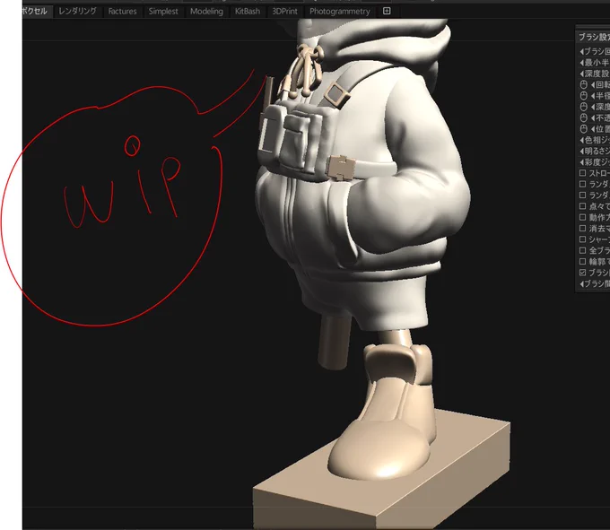
Task: Select the Factures tab
Action: 122,12
